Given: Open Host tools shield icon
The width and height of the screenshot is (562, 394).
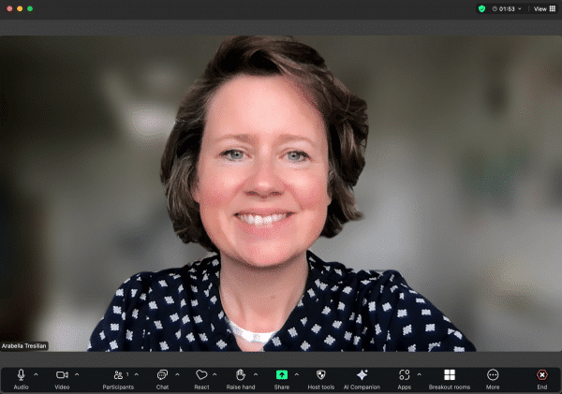Looking at the screenshot, I should [x=321, y=375].
